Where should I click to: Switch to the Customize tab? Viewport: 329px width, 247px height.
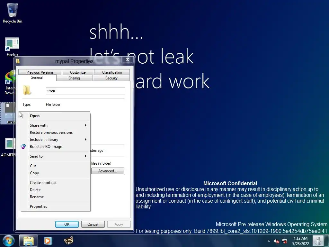click(x=78, y=72)
